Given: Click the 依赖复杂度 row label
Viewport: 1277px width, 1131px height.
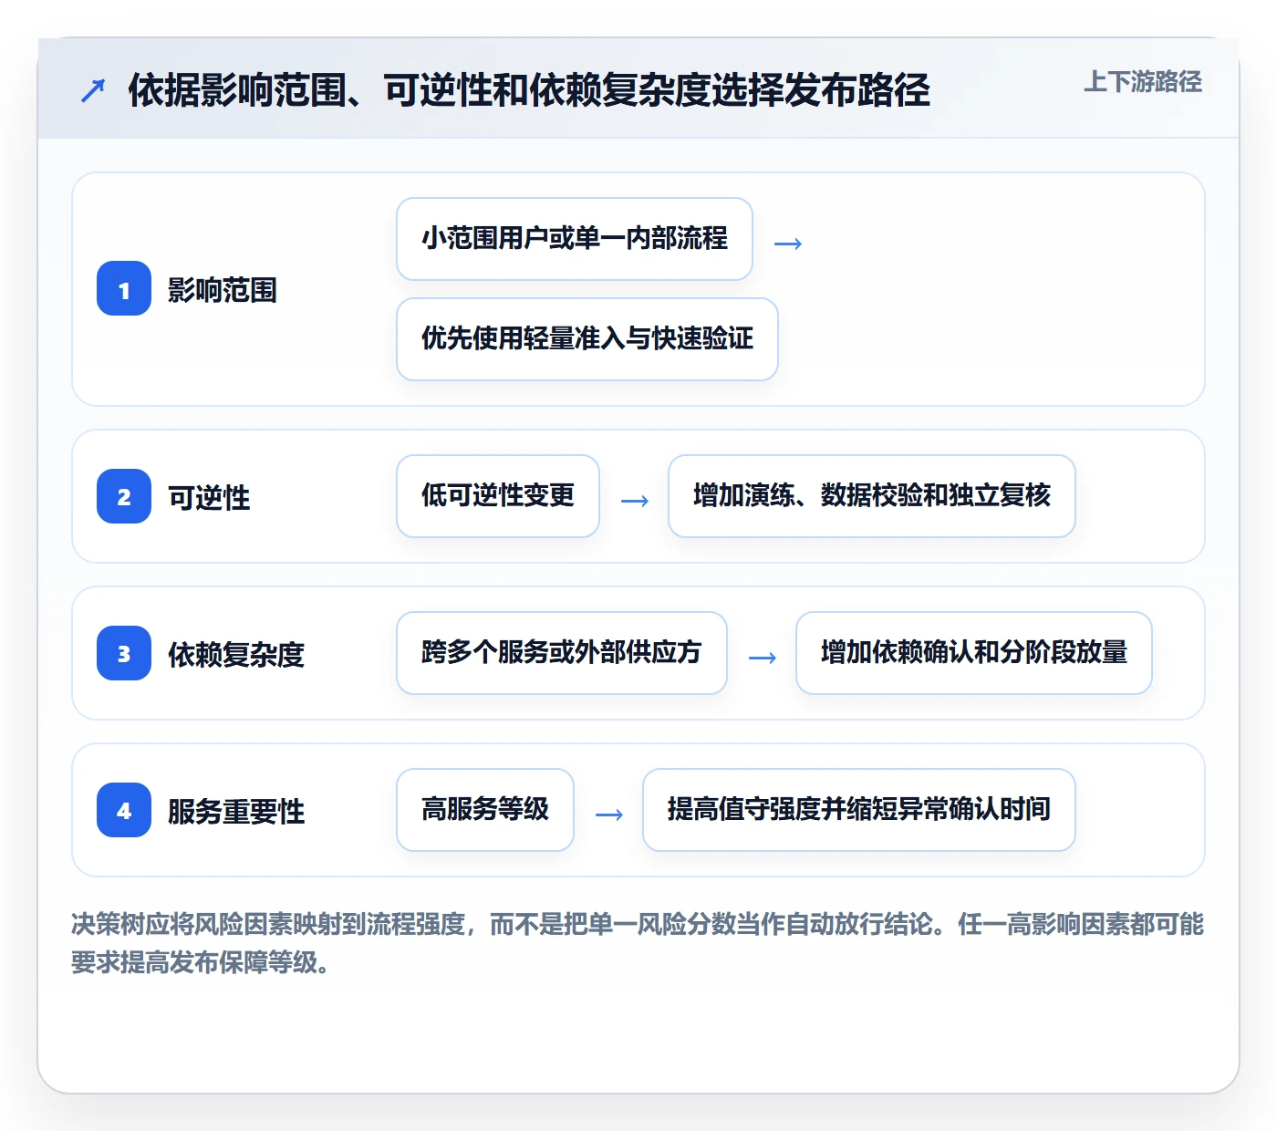Looking at the screenshot, I should 236,655.
